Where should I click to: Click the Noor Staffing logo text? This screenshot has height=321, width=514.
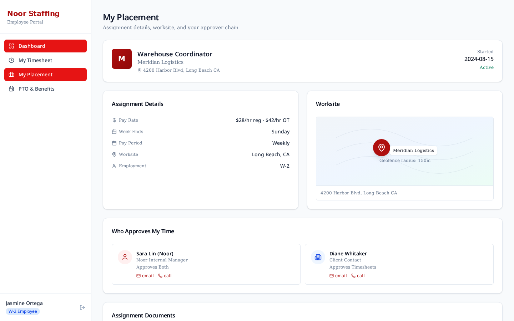(x=33, y=14)
